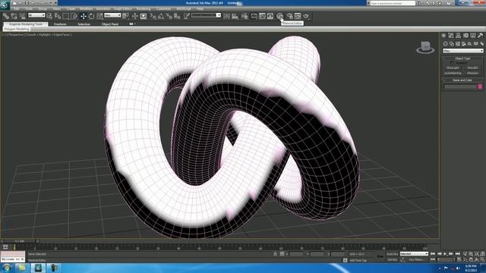
Task: Click the Render Production teapot icon
Action: [x=306, y=16]
